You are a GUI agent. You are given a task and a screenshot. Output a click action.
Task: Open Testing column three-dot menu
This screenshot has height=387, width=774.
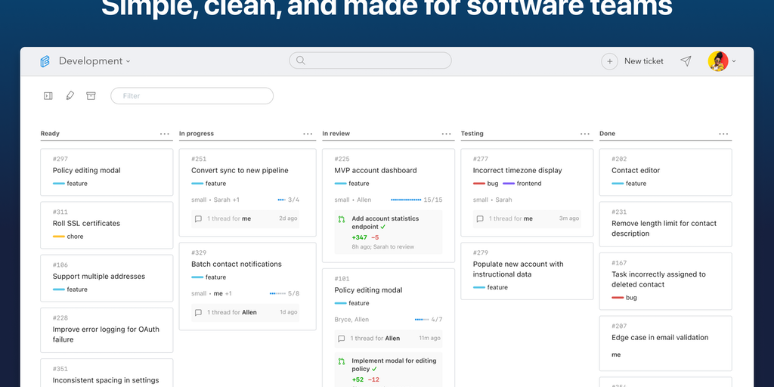585,134
